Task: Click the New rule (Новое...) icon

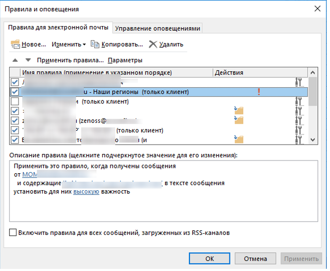Action: (15, 44)
